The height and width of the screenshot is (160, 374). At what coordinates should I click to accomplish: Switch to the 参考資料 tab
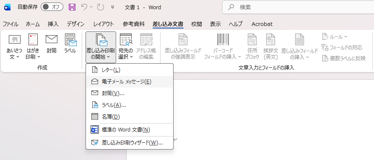pyautogui.click(x=134, y=24)
